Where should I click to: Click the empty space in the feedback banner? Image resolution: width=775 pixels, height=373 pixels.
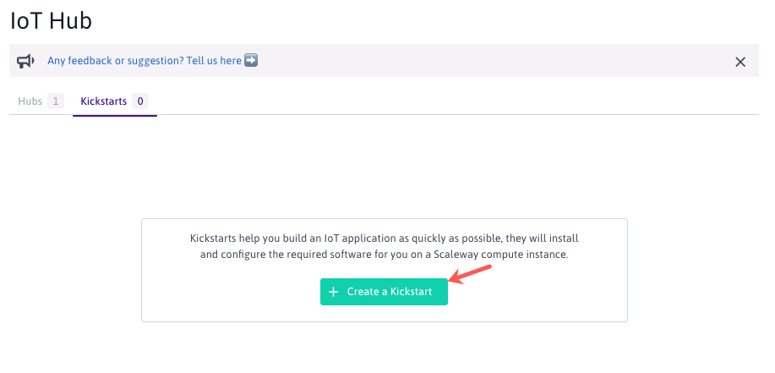click(490, 61)
